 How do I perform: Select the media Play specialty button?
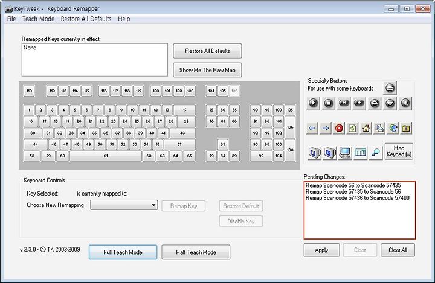313,103
